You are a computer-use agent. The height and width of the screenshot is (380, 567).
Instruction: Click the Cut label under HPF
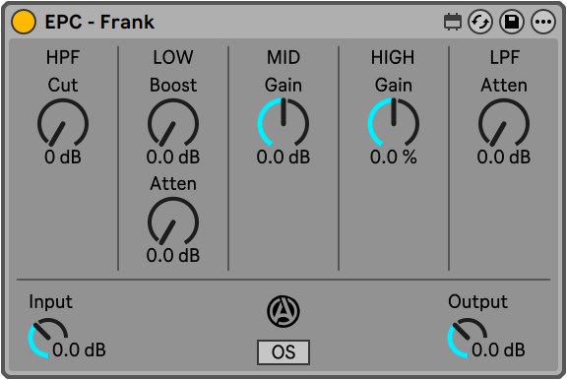pos(63,85)
